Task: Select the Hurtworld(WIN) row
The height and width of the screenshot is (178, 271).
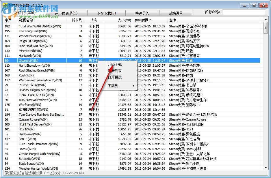Action: (131, 56)
